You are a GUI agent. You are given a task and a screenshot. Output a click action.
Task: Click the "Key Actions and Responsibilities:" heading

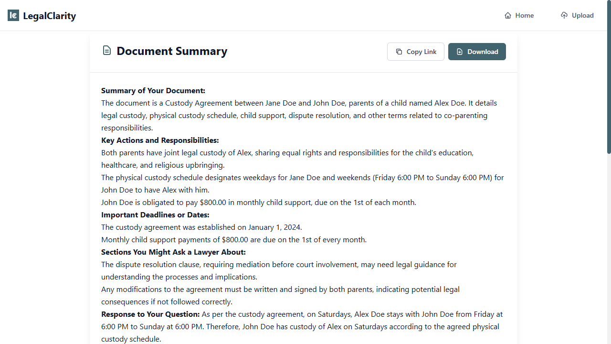pyautogui.click(x=160, y=140)
